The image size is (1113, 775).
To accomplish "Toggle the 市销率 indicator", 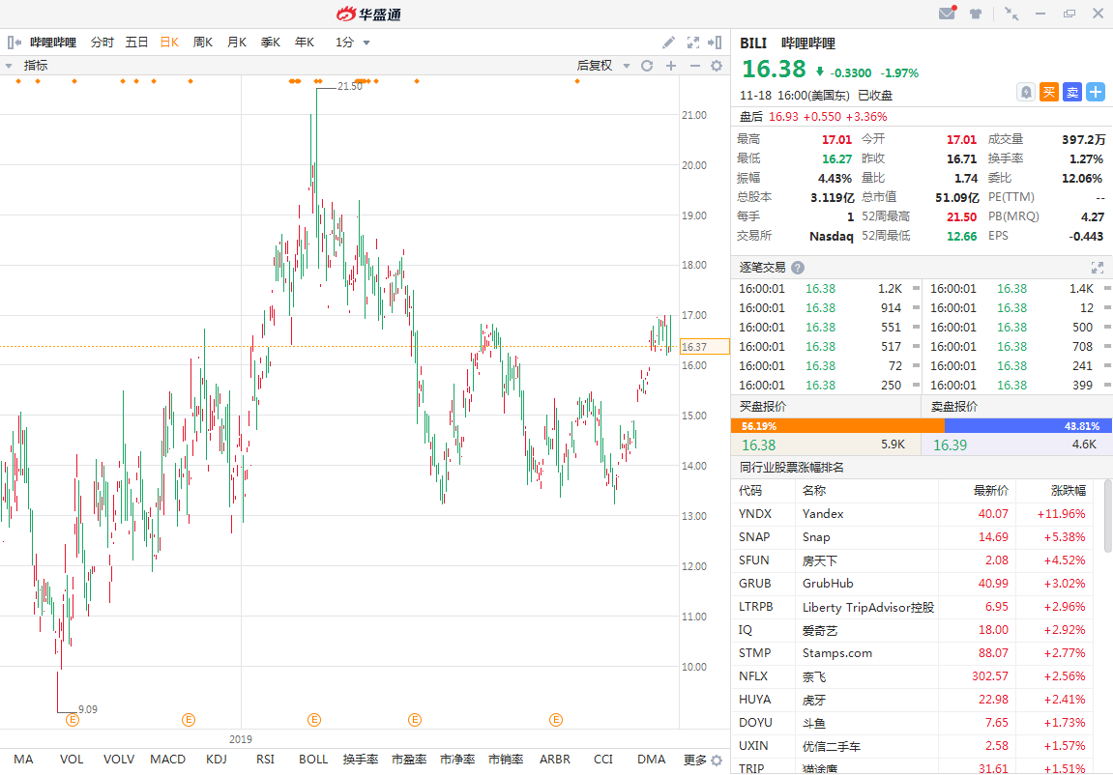I will pyautogui.click(x=506, y=760).
